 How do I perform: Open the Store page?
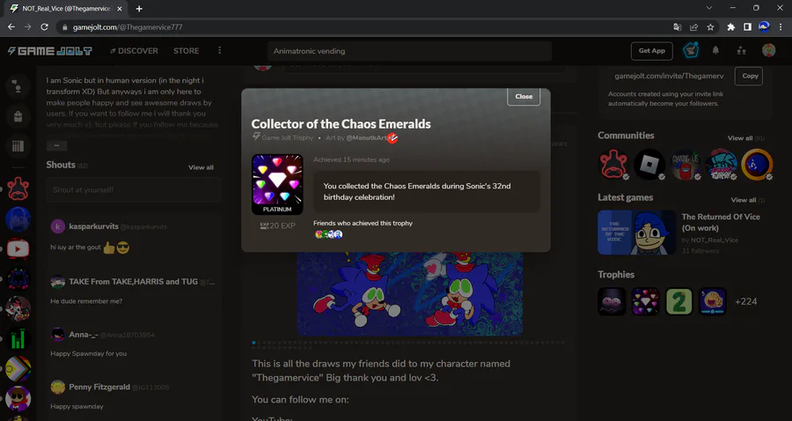[x=186, y=50]
